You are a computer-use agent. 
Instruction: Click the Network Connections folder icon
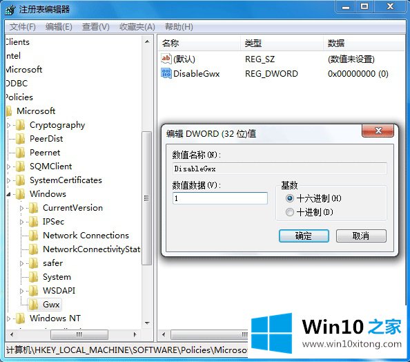pos(33,236)
